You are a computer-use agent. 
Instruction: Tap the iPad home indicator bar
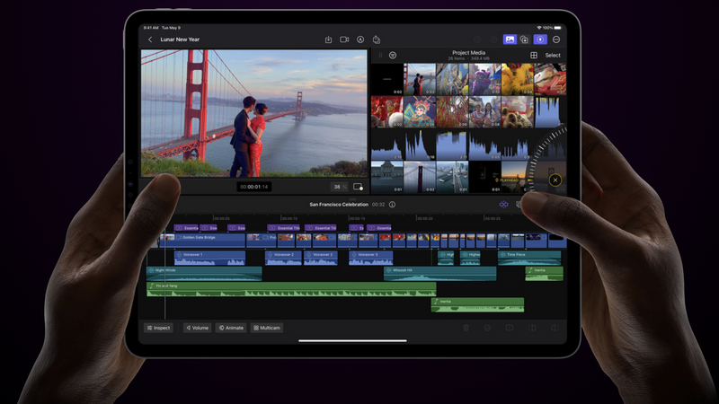[352, 341]
